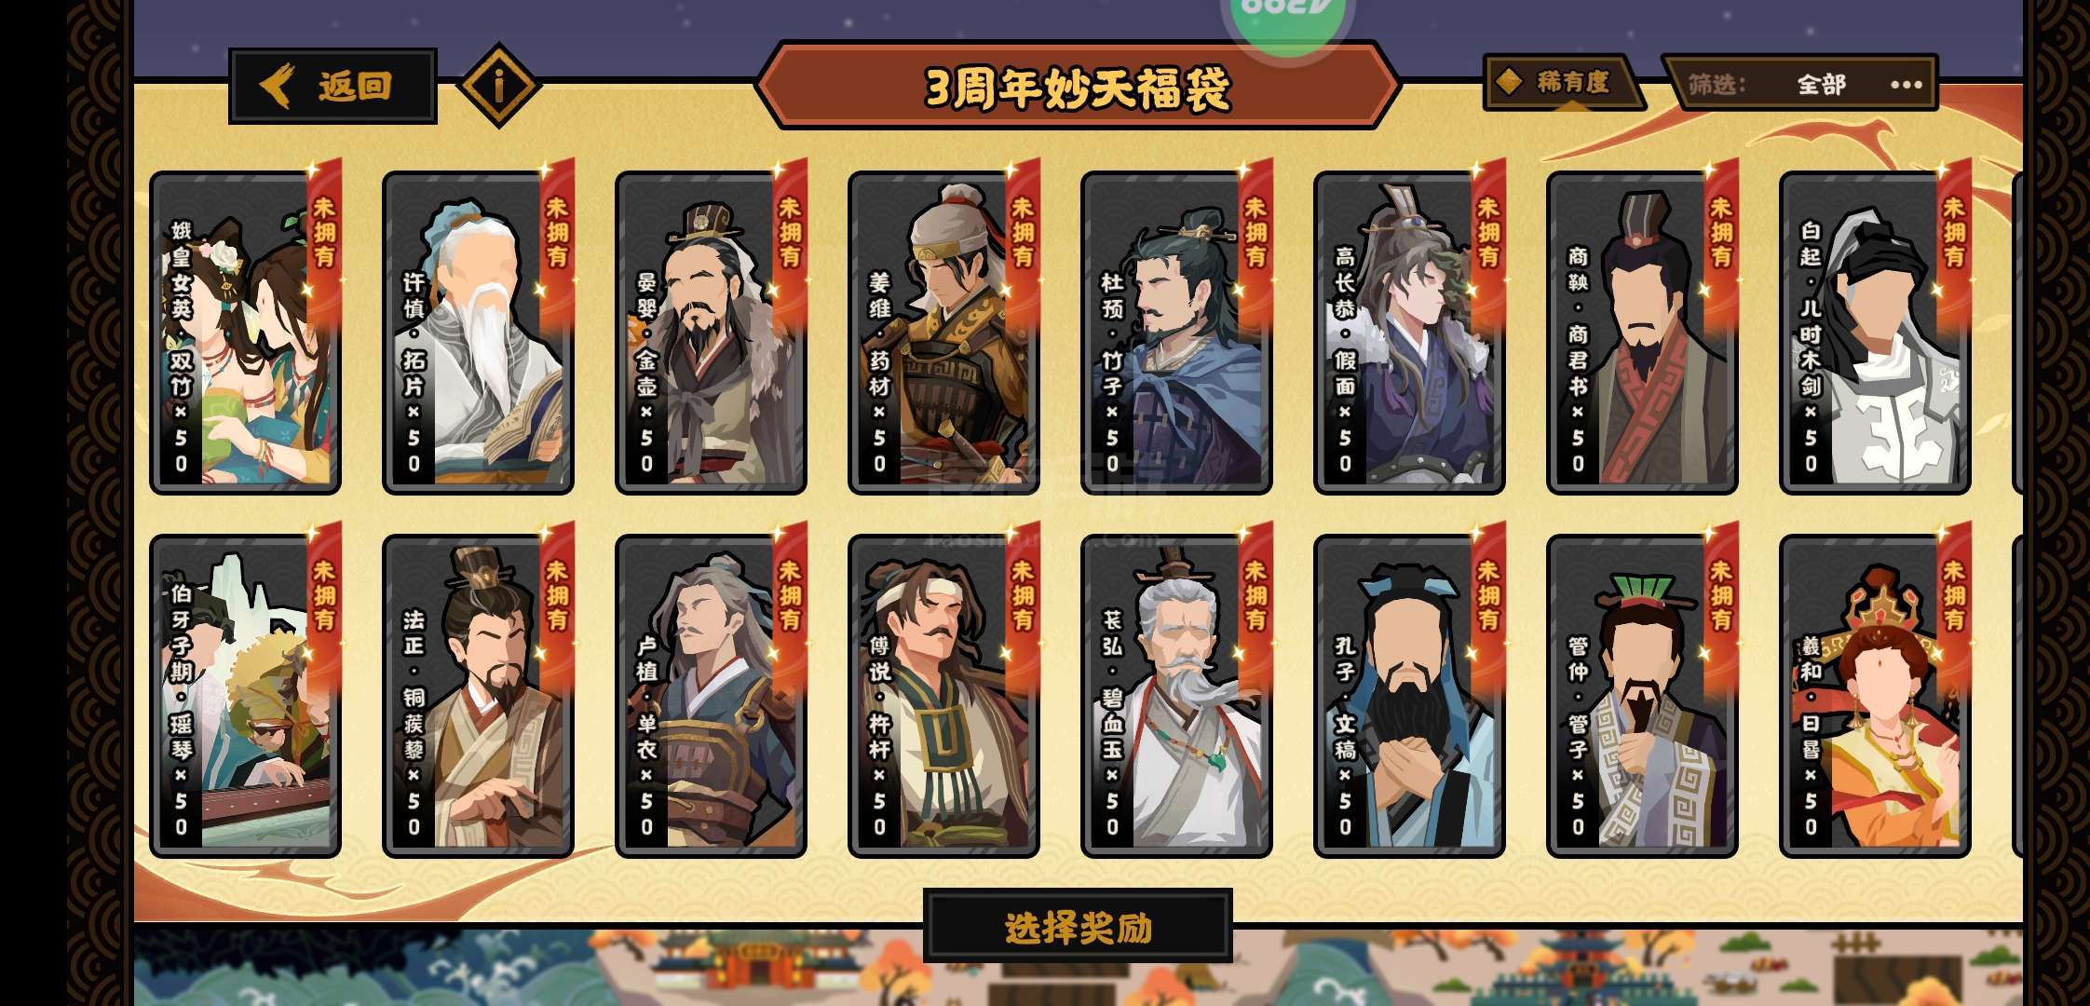Open the 筛选 全部 filter dropdown

coord(1799,84)
